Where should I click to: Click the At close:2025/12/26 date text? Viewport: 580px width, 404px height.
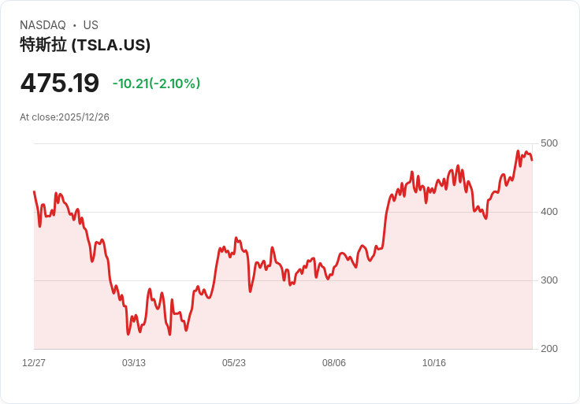point(65,117)
